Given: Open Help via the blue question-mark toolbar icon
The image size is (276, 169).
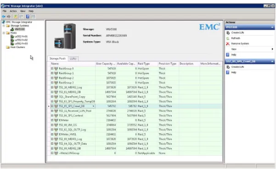Looking at the screenshot, I should 28,16.
